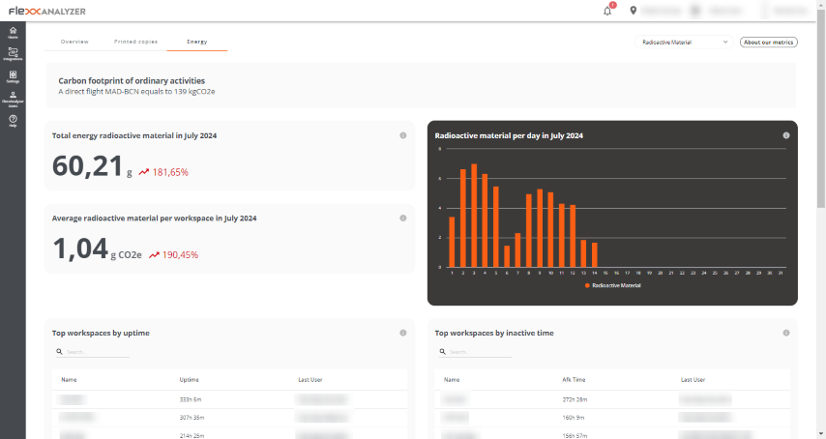Show info for Top workspaces by inactive time

[786, 333]
